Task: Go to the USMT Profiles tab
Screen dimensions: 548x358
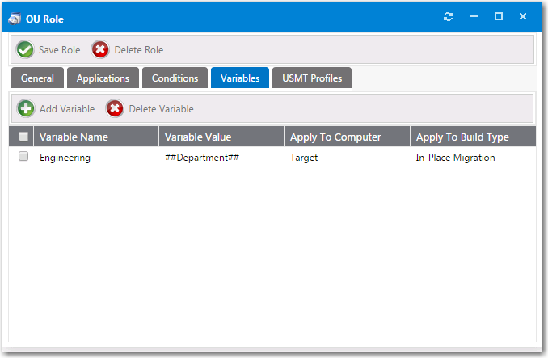Action: (312, 78)
